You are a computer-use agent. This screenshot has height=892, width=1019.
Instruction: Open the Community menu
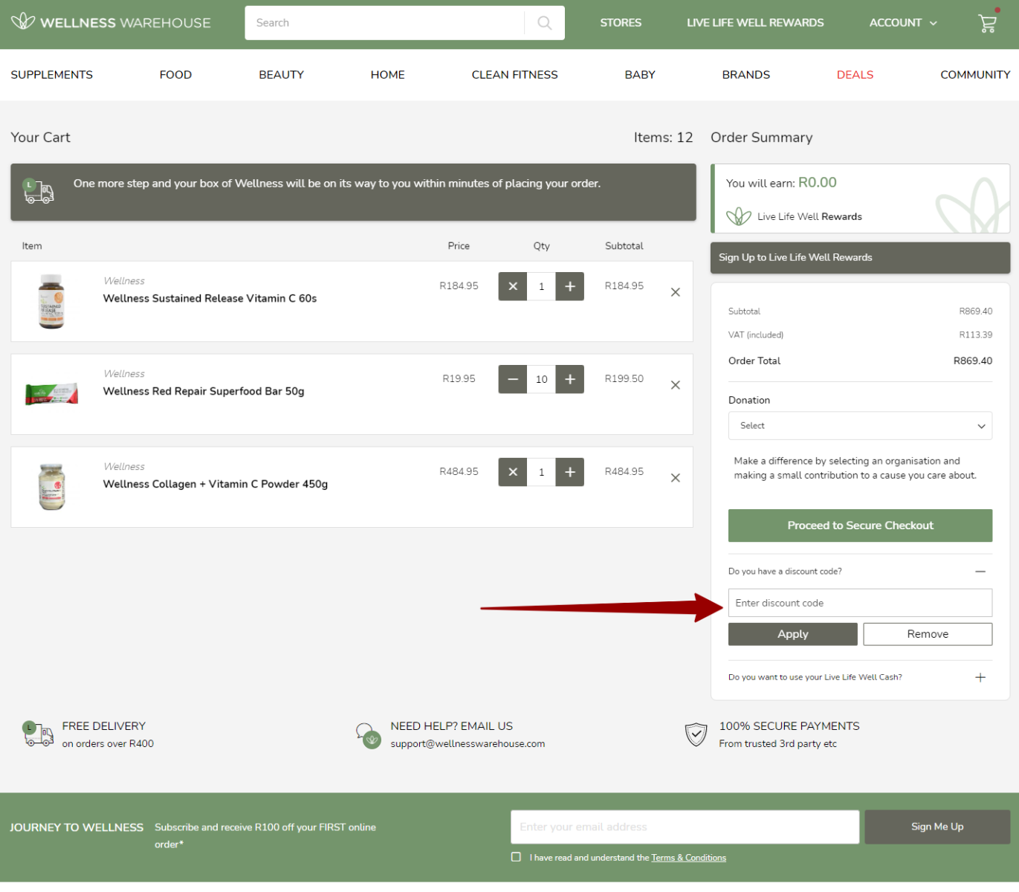point(975,74)
